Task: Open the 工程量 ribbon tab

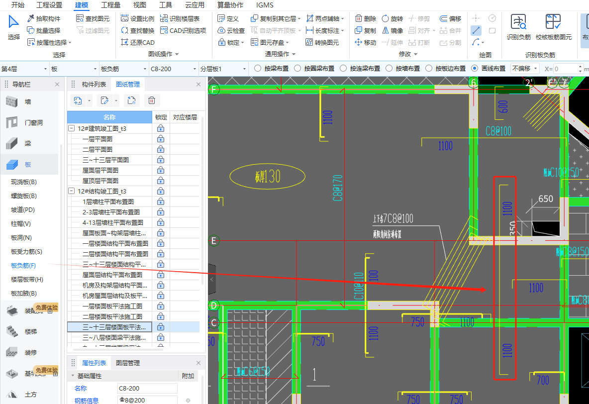Action: [110, 5]
